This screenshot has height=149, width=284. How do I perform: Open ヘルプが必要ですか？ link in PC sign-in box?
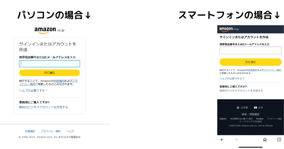tap(33, 91)
